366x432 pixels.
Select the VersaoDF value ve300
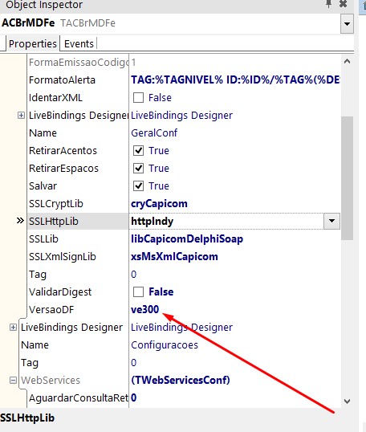point(144,309)
